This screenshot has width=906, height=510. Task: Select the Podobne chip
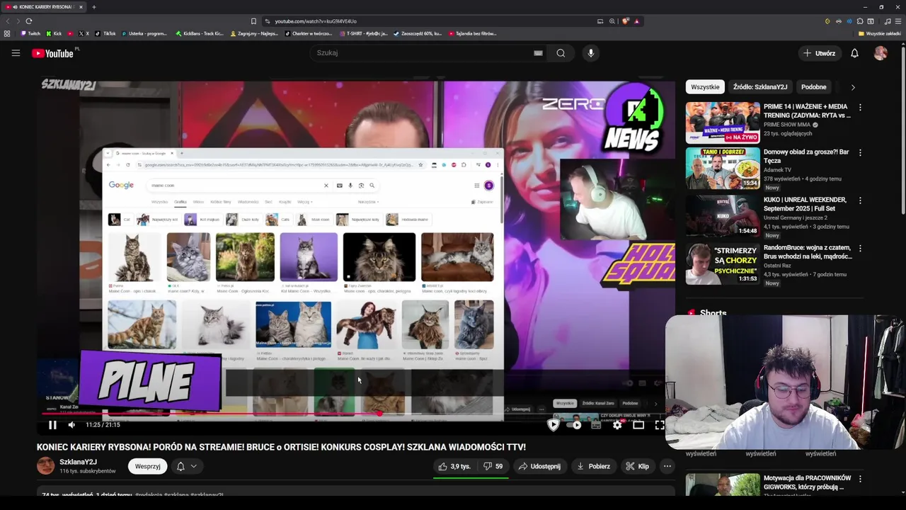point(813,87)
